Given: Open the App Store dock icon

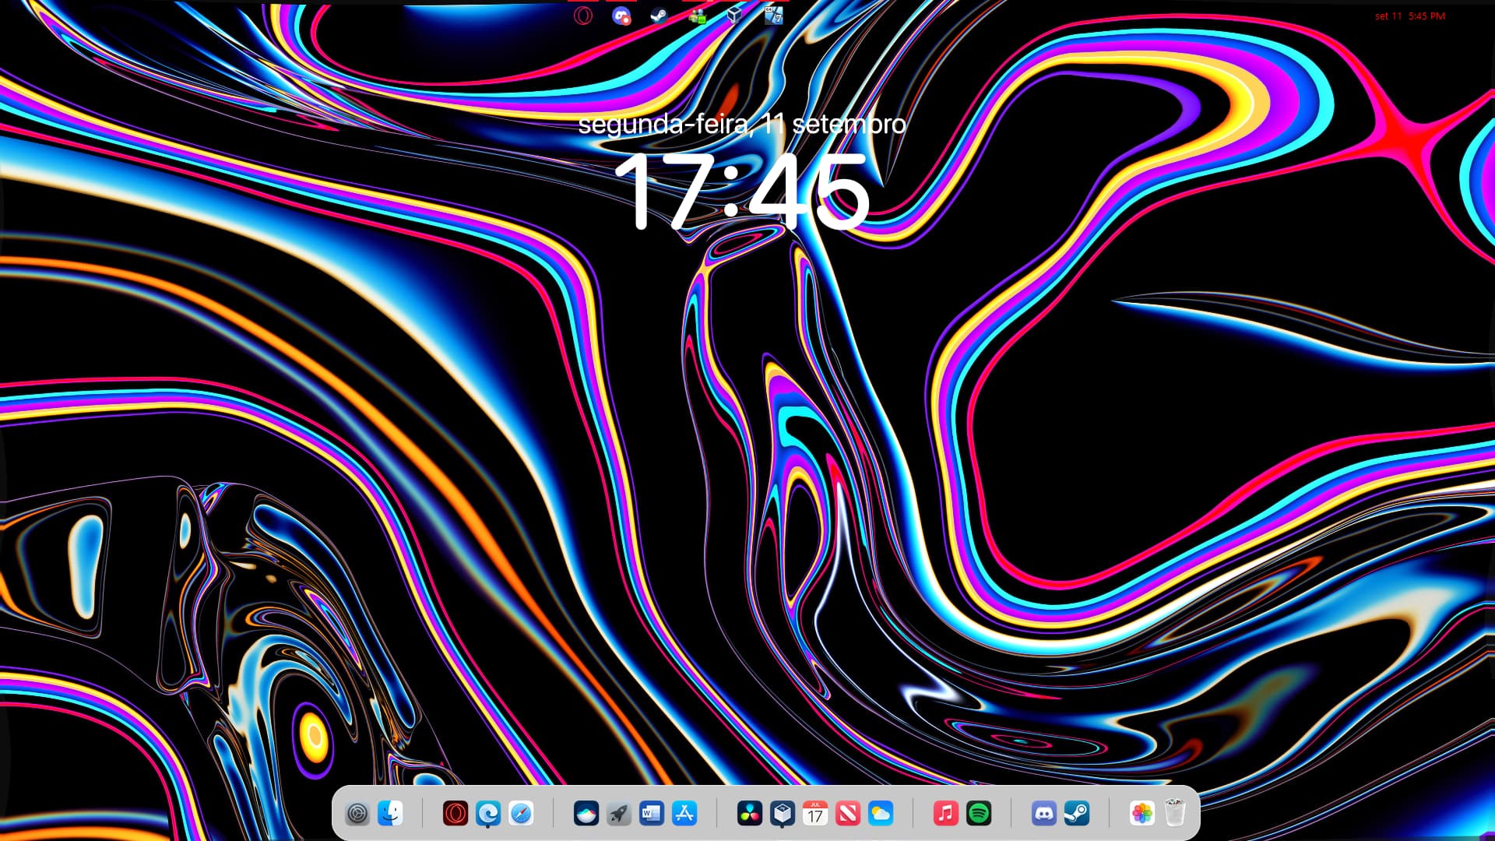Looking at the screenshot, I should click(x=684, y=814).
